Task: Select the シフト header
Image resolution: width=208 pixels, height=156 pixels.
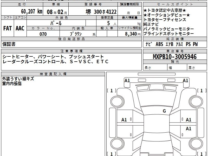Action: (x=8, y=17)
